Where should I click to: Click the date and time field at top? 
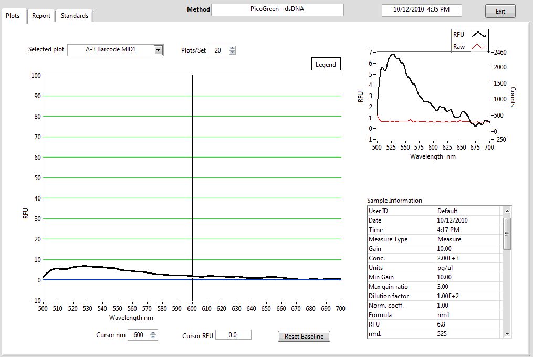[x=422, y=10]
